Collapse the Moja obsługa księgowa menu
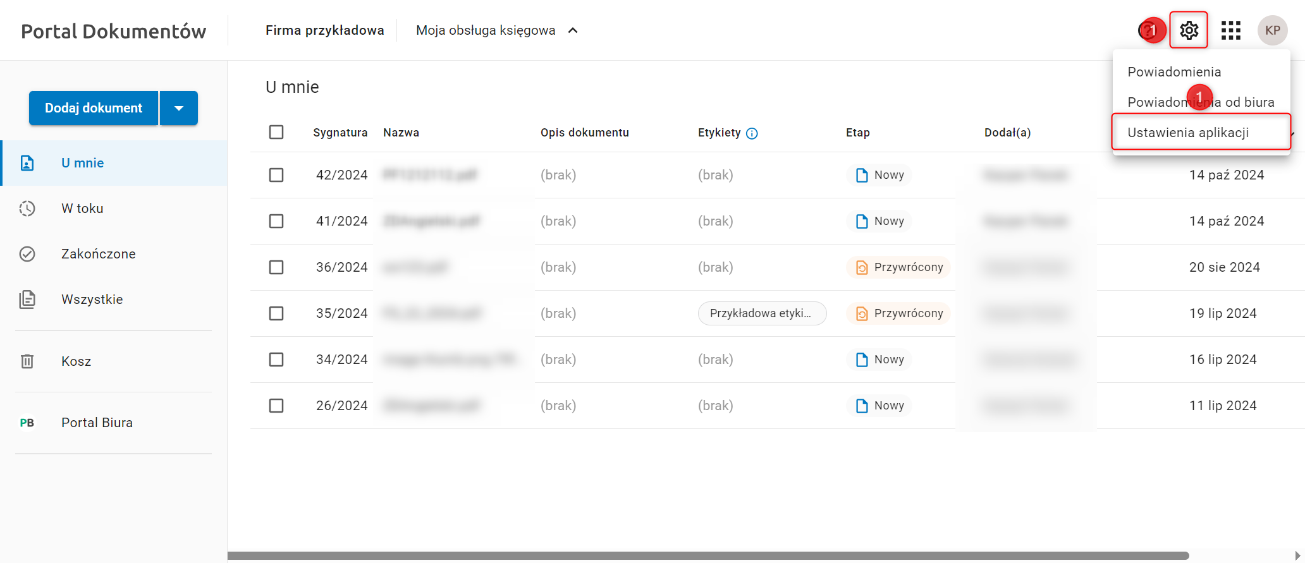The width and height of the screenshot is (1305, 563). pos(573,30)
